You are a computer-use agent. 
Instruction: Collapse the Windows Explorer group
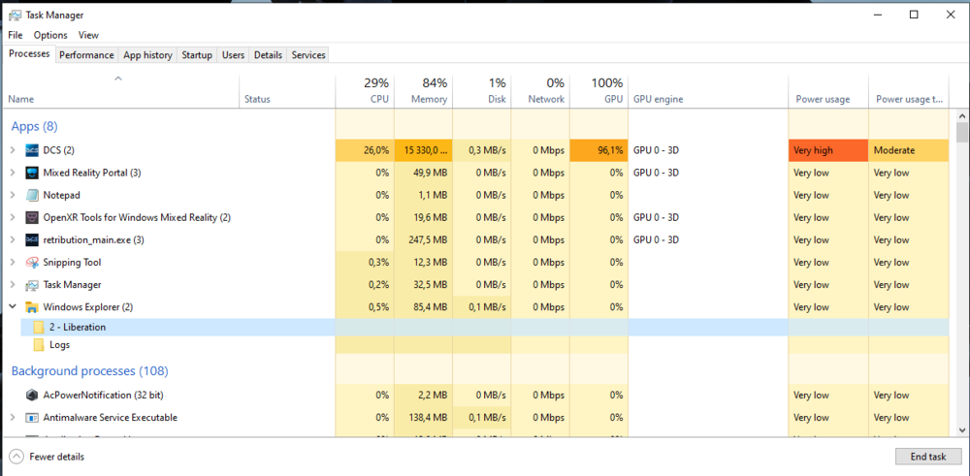[13, 307]
